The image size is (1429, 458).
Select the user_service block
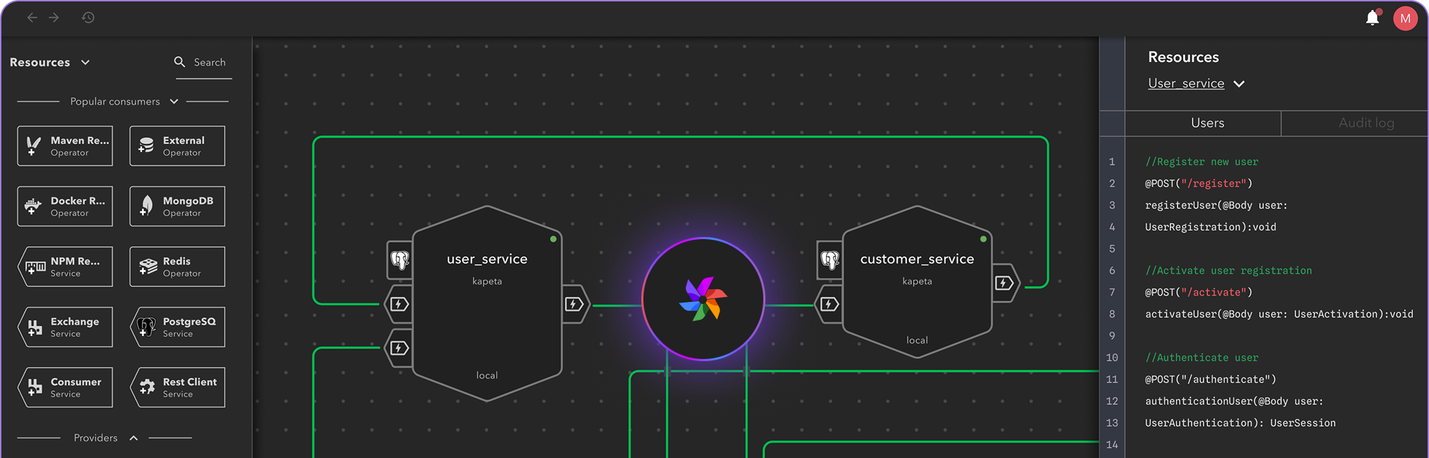pyautogui.click(x=487, y=303)
